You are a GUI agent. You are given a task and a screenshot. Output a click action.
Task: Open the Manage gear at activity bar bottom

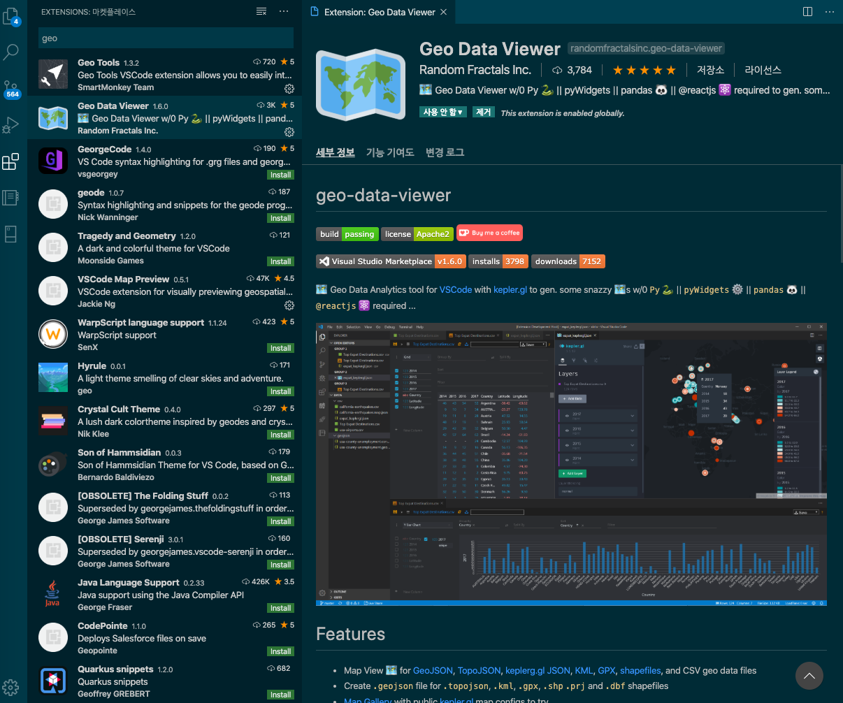point(10,687)
